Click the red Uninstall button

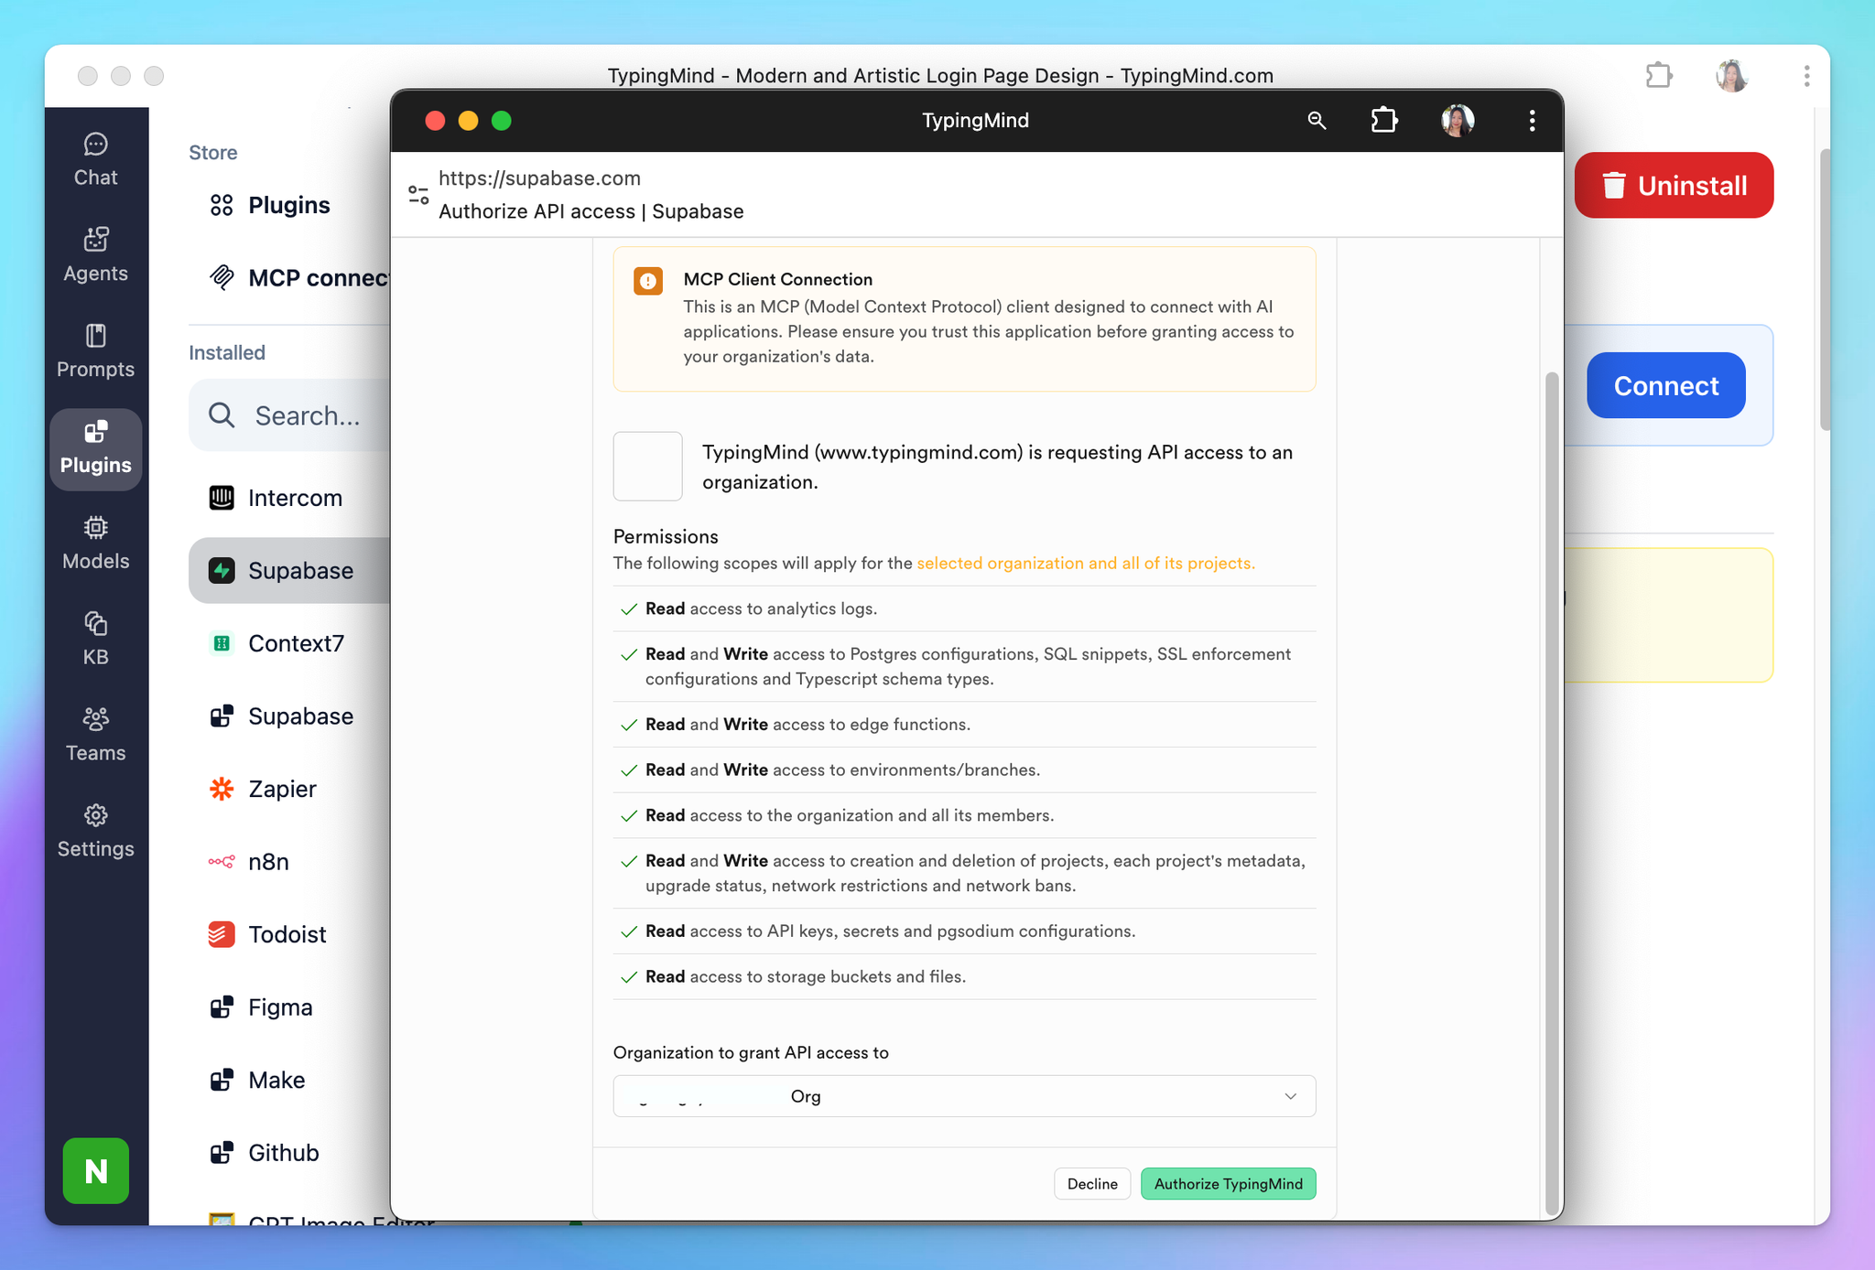pos(1674,186)
